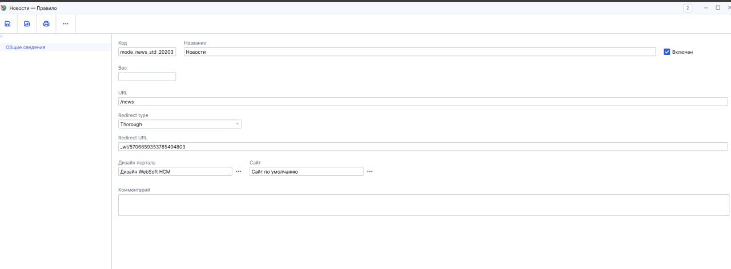Image resolution: width=731 pixels, height=269 pixels.
Task: Open the Сайт ellipsis selector
Action: click(x=369, y=171)
